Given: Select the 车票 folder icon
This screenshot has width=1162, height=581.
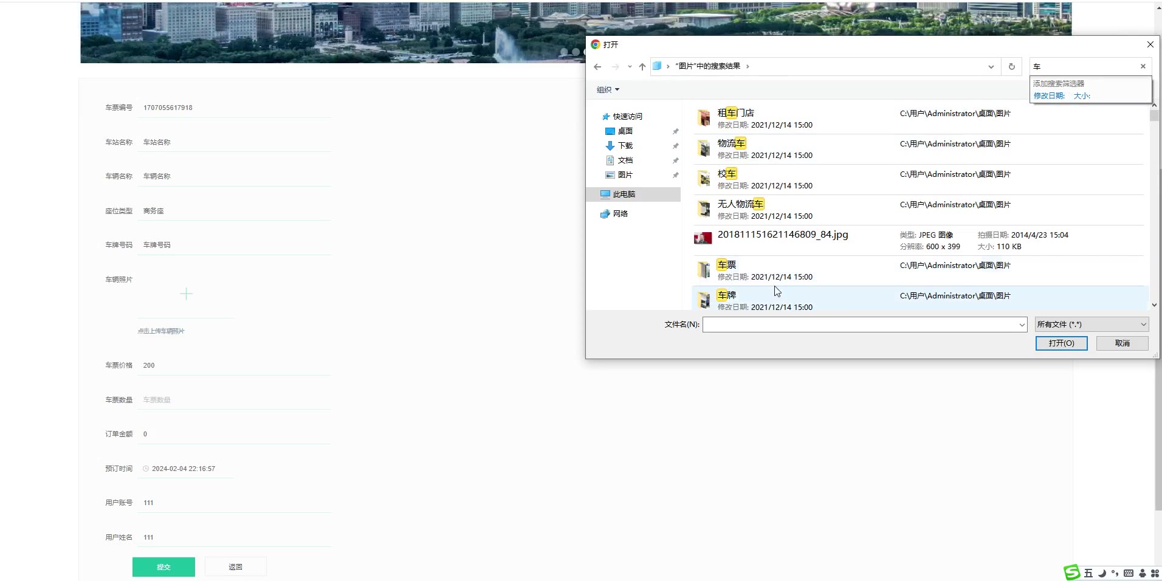Looking at the screenshot, I should (704, 270).
